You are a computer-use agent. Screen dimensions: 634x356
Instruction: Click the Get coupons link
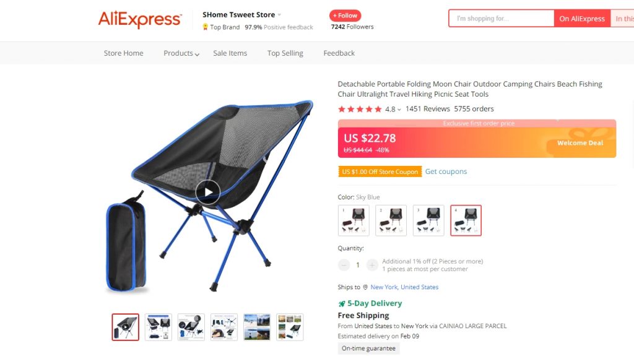click(x=446, y=171)
